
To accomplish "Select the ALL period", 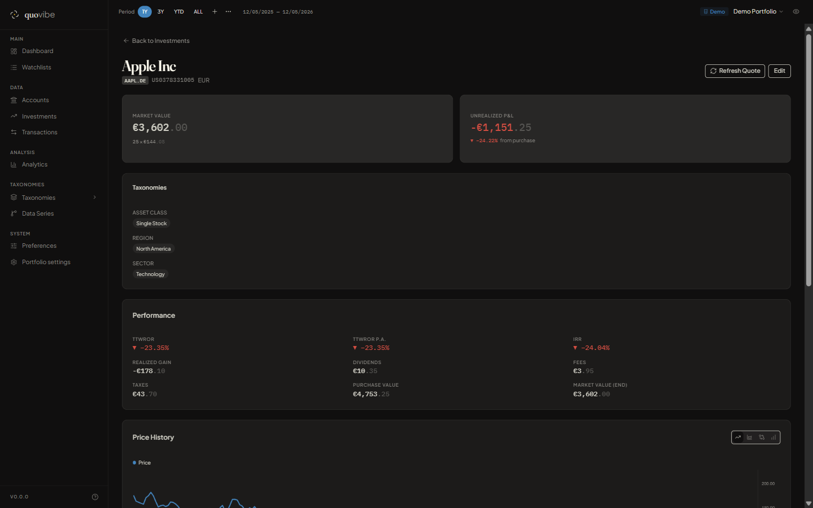I will click(x=198, y=12).
